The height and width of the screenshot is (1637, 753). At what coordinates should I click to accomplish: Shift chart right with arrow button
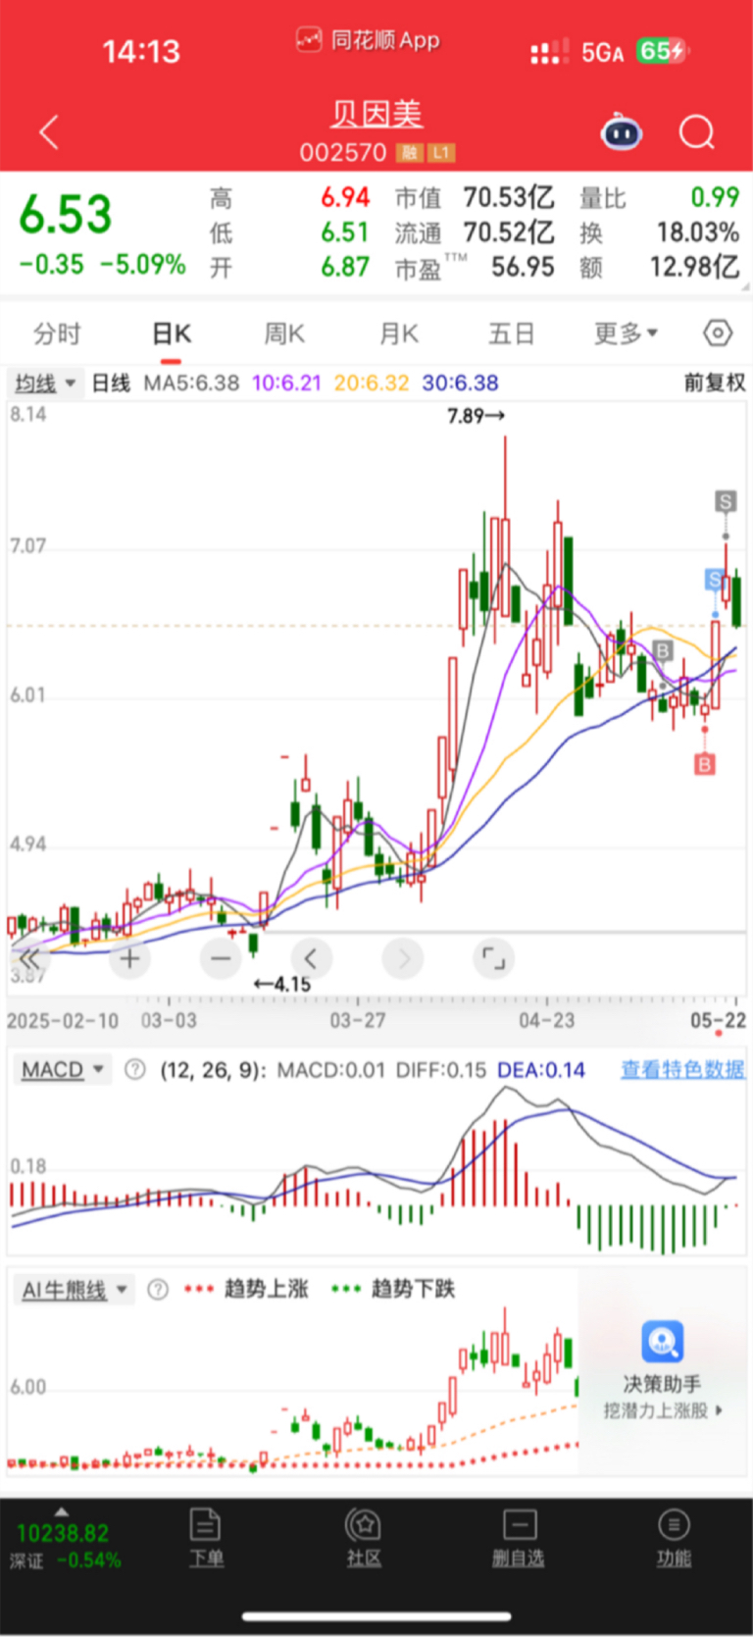tap(403, 958)
